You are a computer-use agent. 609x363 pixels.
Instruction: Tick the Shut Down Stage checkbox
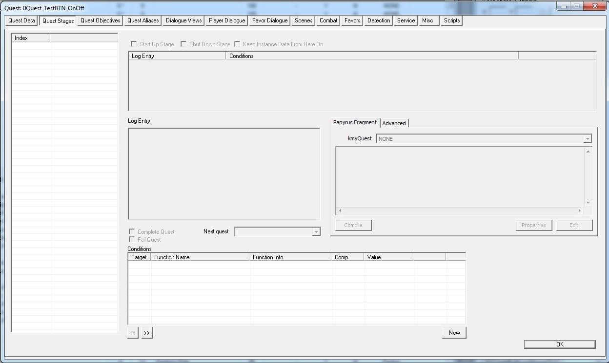point(183,44)
